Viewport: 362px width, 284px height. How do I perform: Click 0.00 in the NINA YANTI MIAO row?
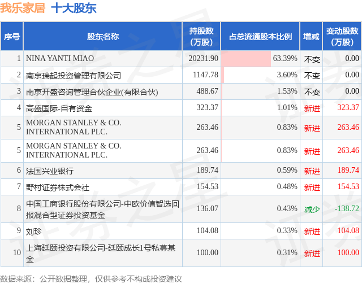coord(352,58)
